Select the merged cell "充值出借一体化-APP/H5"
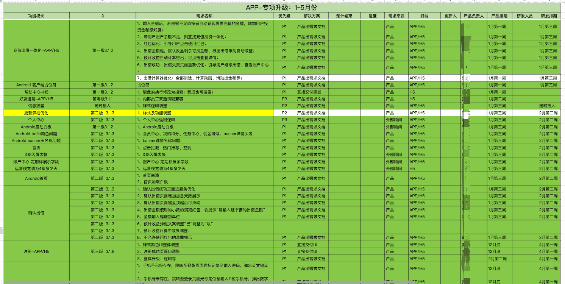This screenshot has width=565, height=284. (x=36, y=50)
